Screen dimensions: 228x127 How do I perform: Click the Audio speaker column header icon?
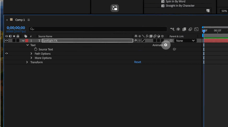click(10, 36)
